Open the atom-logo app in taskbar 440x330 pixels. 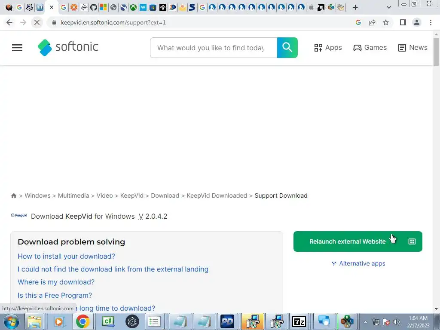click(x=132, y=321)
